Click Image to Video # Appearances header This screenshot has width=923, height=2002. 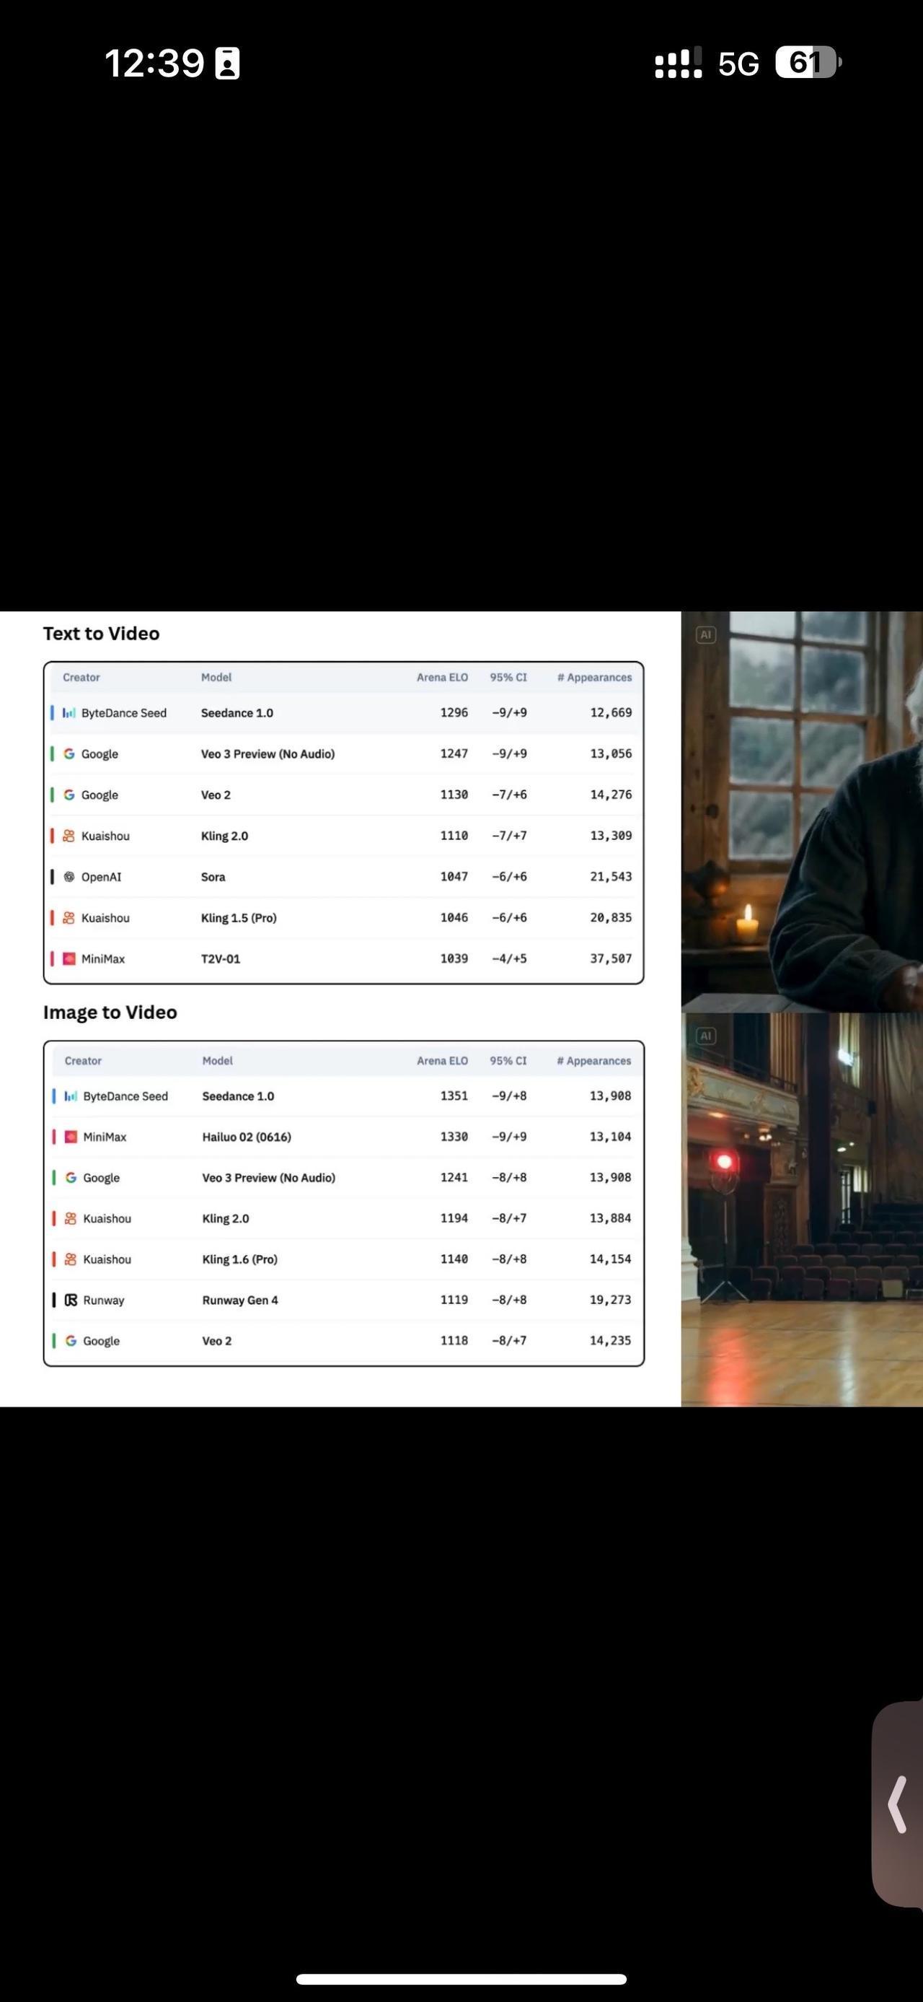(594, 1061)
